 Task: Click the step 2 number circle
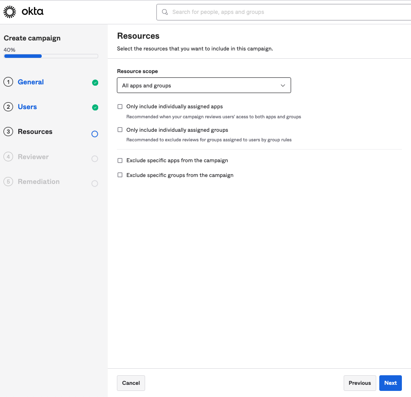8,107
